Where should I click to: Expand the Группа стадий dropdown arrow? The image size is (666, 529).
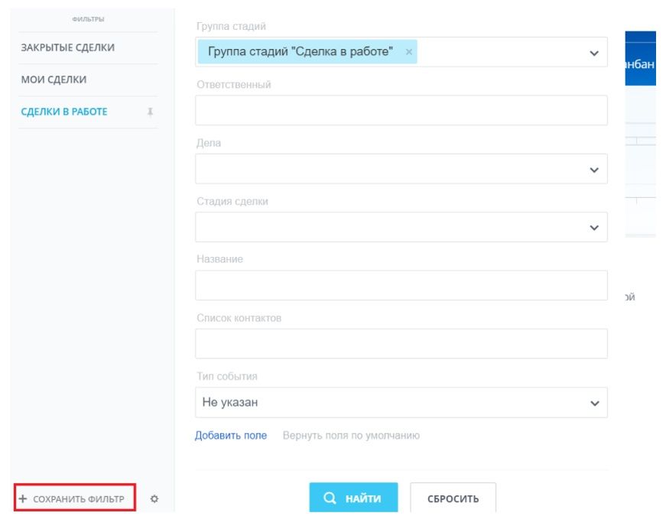(594, 53)
